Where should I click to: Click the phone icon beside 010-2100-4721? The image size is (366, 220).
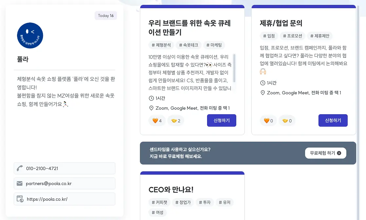[20, 168]
